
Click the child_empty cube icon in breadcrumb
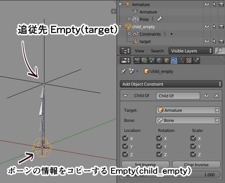(x=146, y=71)
